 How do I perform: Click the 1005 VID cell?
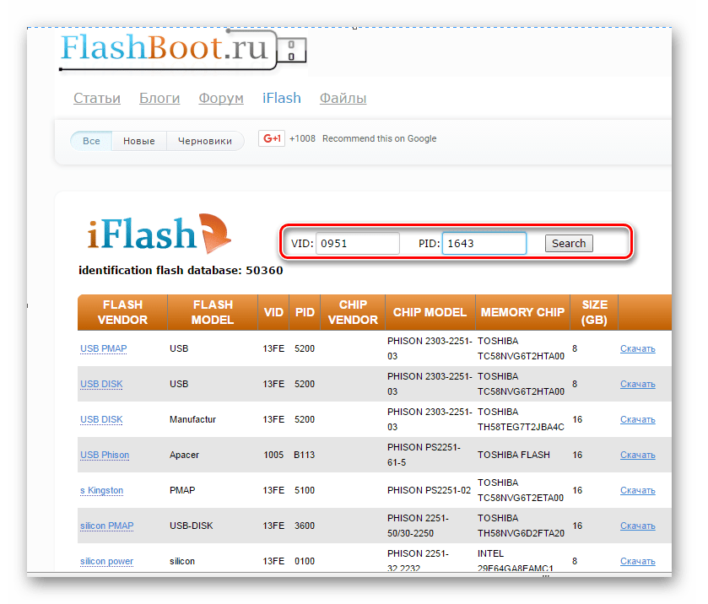tap(273, 455)
